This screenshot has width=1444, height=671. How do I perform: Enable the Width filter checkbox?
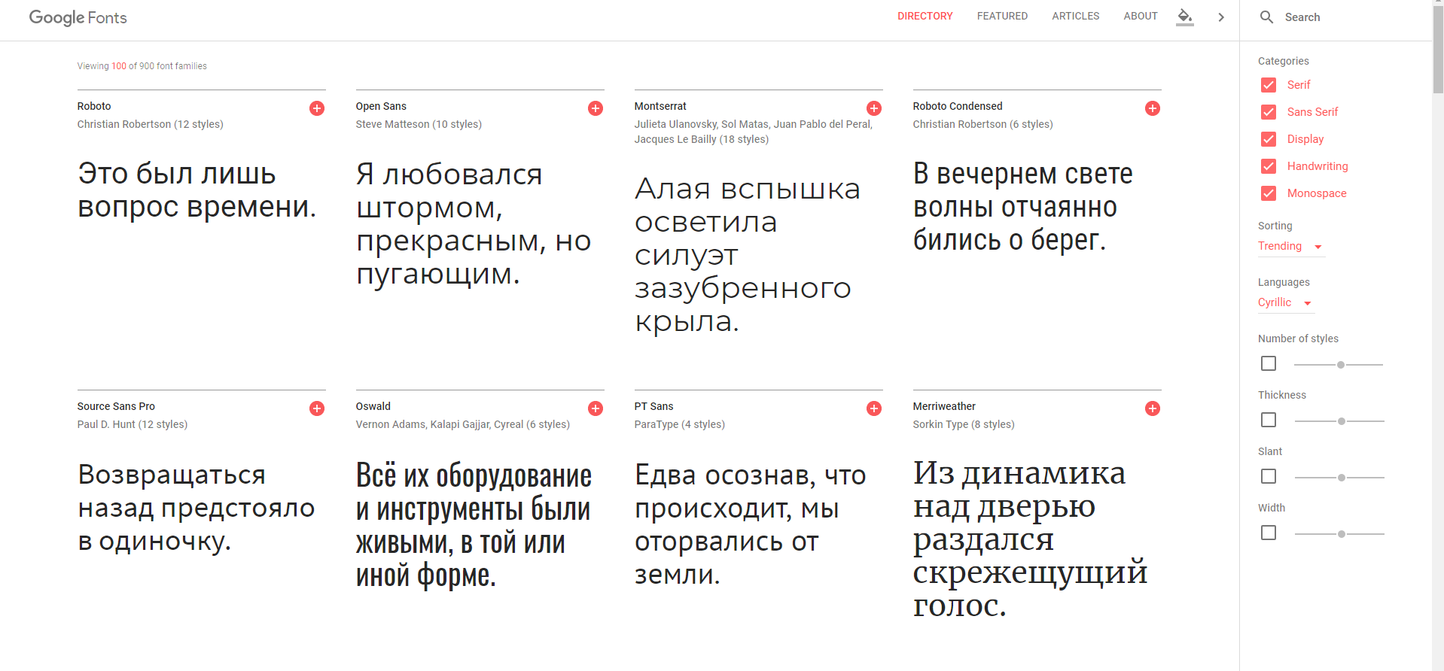(x=1269, y=533)
